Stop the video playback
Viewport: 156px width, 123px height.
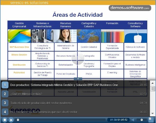[5, 120]
